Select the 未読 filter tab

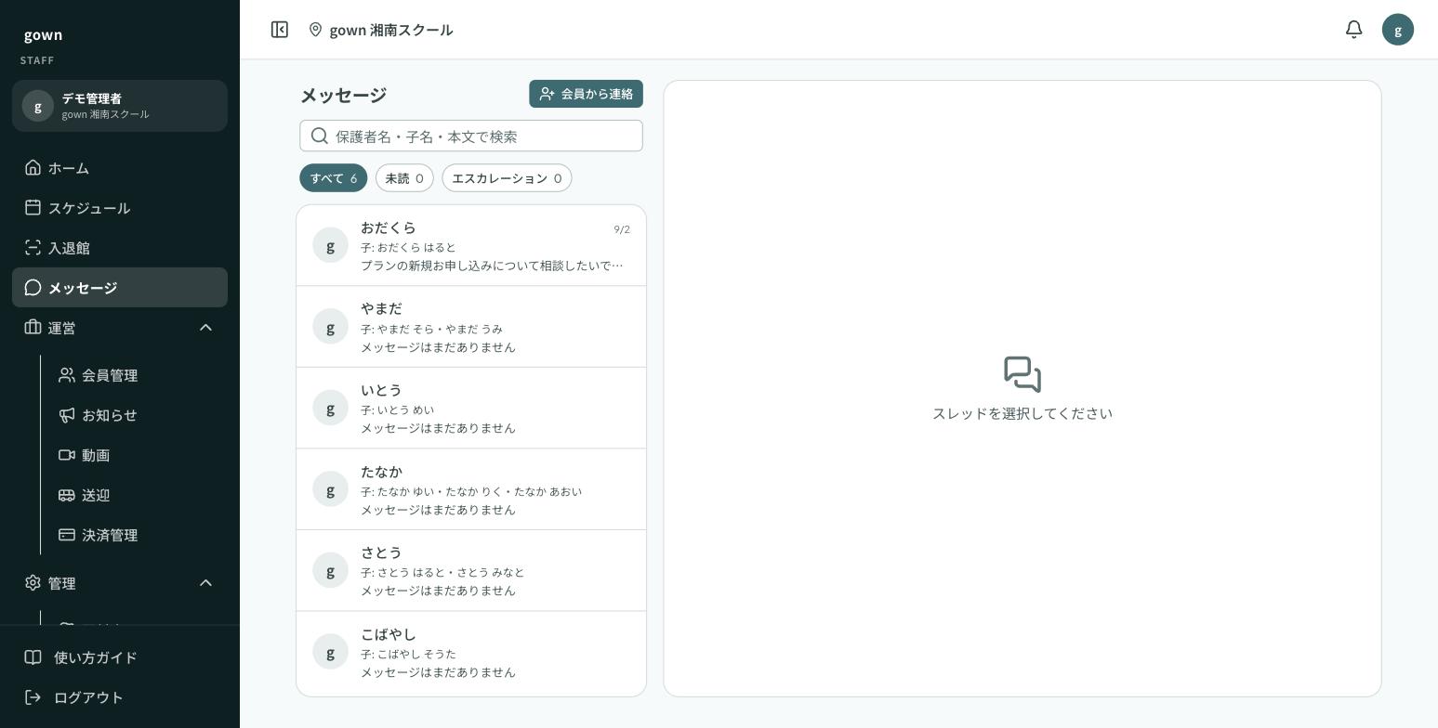[404, 178]
